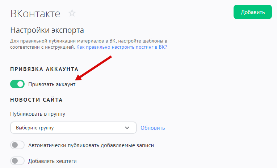Image resolution: width=277 pixels, height=168 pixels.
Task: Click the favorite star icon beside ВКонтакте
Action: pyautogui.click(x=72, y=14)
